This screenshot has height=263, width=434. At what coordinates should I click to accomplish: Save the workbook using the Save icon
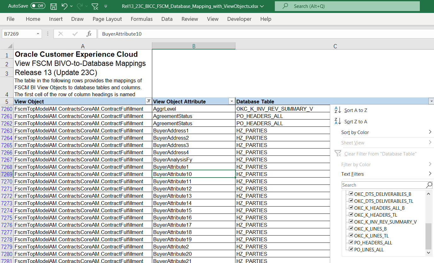(x=54, y=6)
